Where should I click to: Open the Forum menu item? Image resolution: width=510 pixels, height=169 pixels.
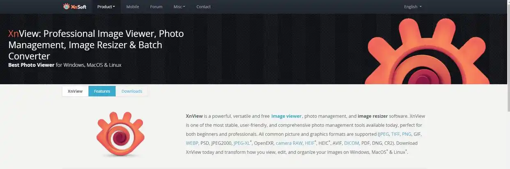click(x=156, y=7)
